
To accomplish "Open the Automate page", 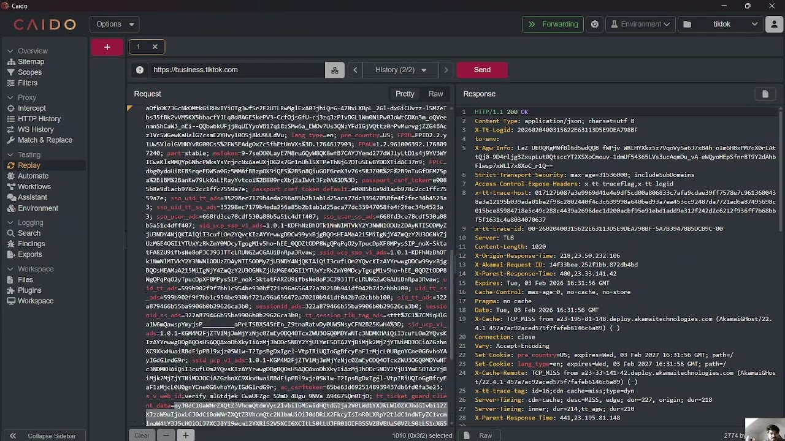I will click(33, 176).
